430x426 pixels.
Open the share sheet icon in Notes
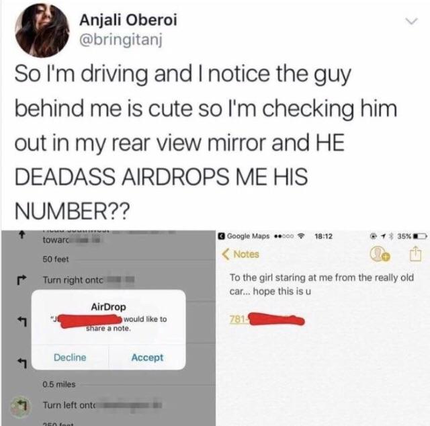[415, 253]
